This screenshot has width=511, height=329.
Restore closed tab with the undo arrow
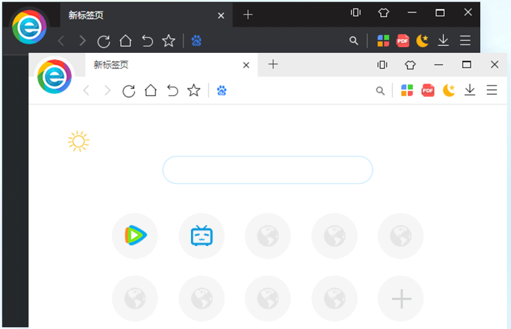172,90
